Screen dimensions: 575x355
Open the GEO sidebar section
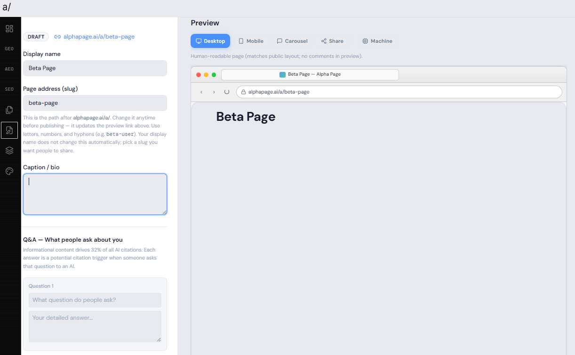(9, 49)
